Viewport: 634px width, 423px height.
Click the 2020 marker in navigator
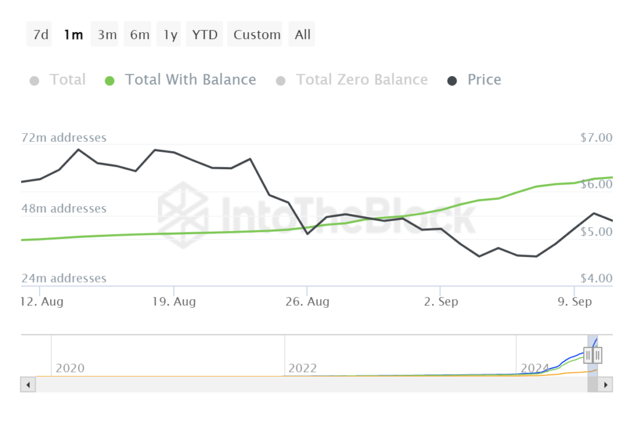(70, 368)
